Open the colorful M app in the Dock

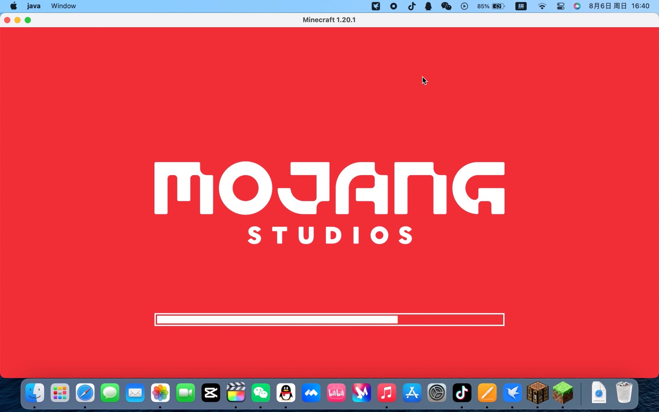point(361,393)
